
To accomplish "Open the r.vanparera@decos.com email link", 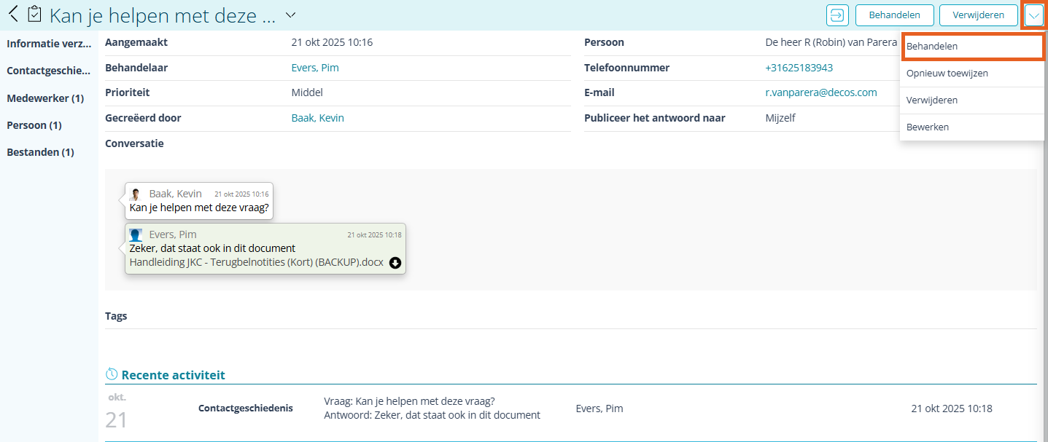I will coord(820,93).
